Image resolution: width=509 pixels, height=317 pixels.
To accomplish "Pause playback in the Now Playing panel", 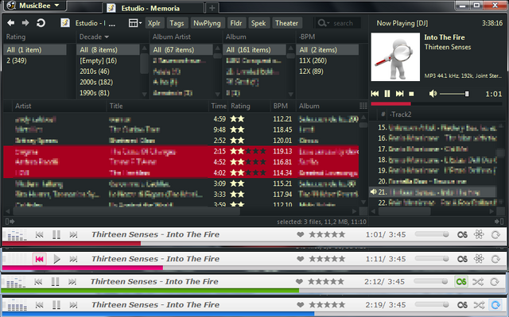I will click(387, 94).
